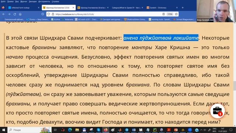Reset the 170% zoom level badge
This screenshot has width=236, height=133.
click(x=170, y=14)
